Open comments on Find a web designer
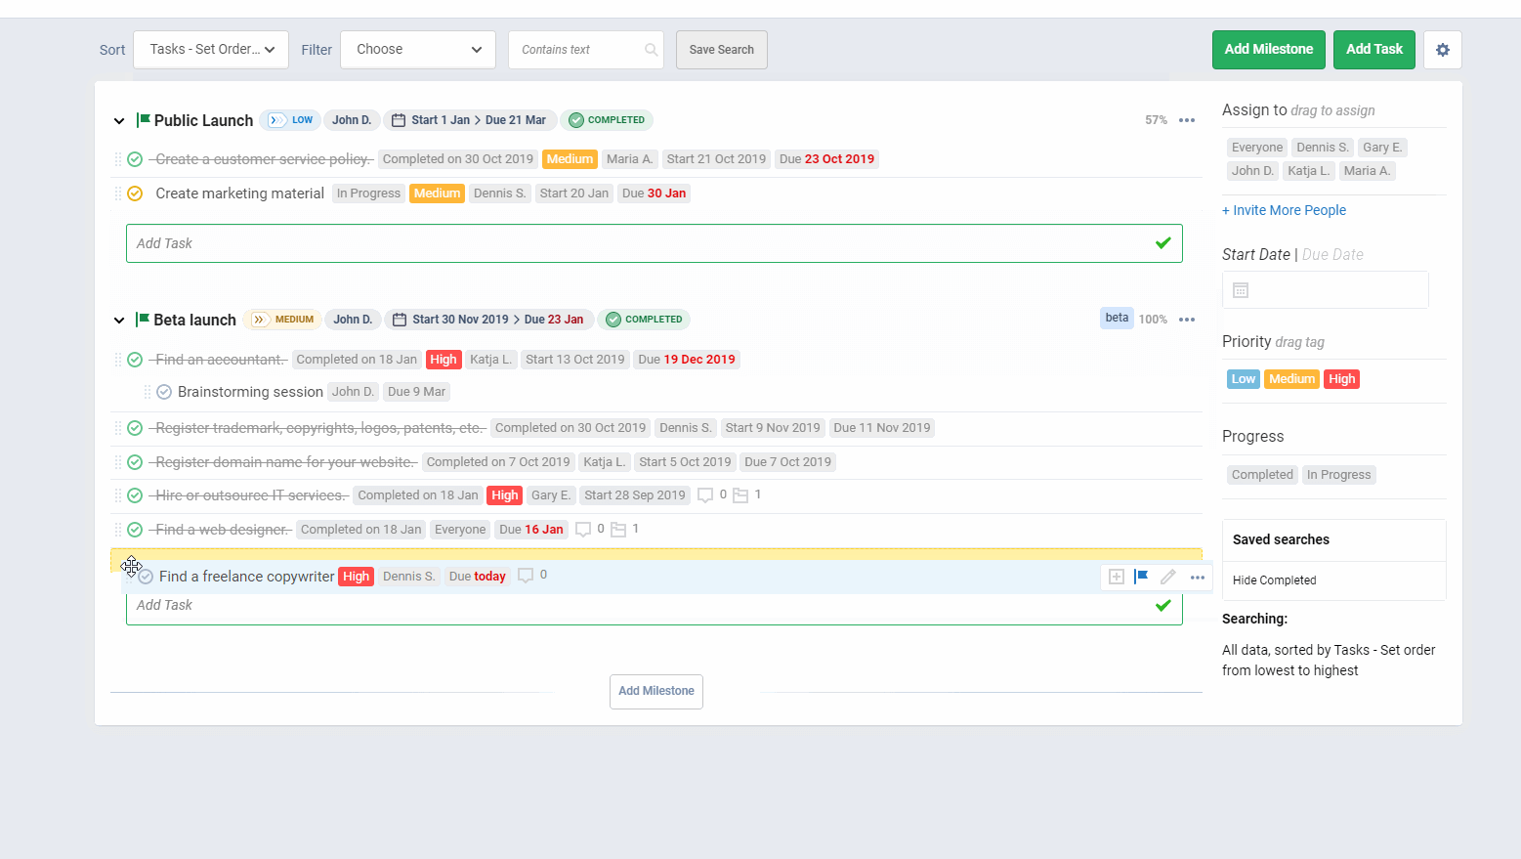 [x=583, y=530]
